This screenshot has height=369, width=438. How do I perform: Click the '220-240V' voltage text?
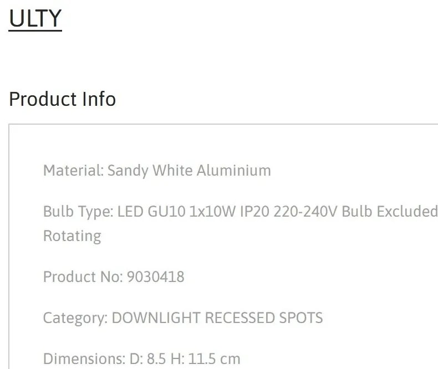[305, 211]
